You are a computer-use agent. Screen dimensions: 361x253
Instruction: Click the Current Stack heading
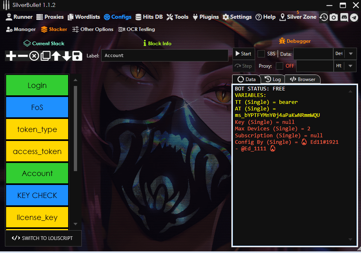click(x=44, y=43)
